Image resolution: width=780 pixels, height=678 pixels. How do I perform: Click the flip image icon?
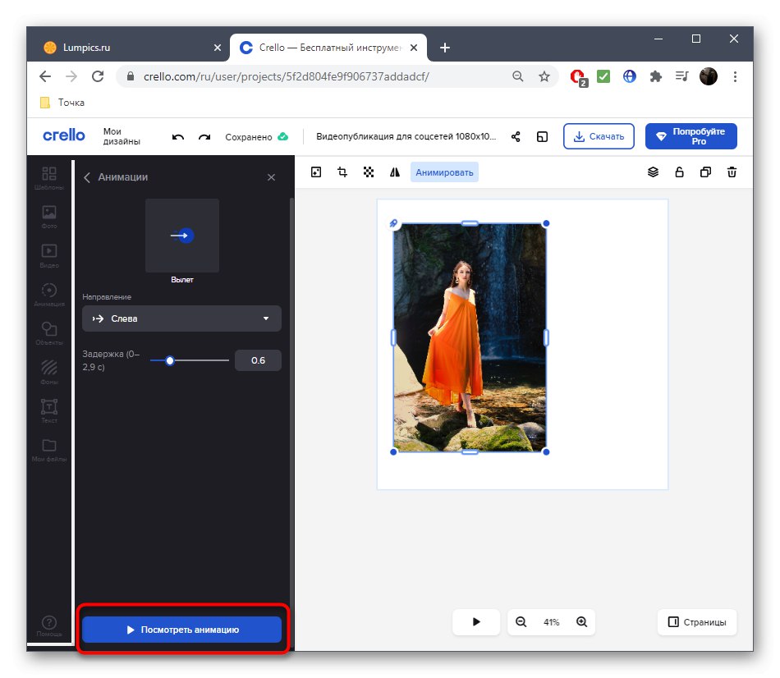(395, 172)
